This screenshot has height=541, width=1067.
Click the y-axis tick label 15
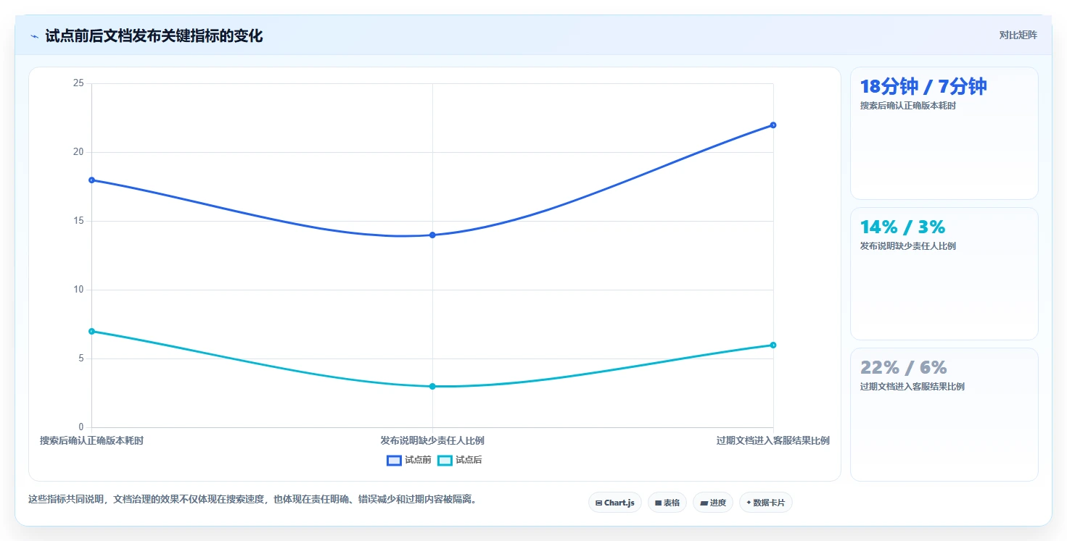(78, 221)
